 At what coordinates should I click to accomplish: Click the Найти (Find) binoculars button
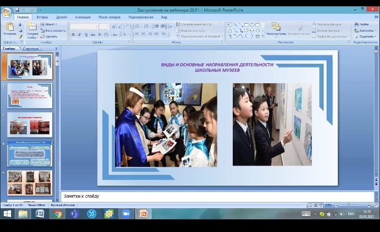tap(364, 24)
